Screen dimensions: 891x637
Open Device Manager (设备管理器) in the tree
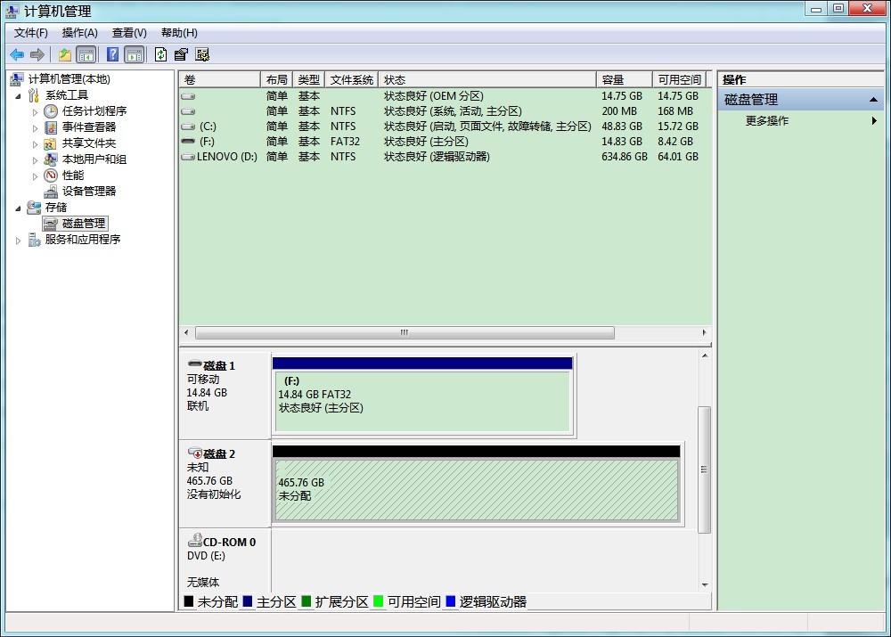click(88, 191)
